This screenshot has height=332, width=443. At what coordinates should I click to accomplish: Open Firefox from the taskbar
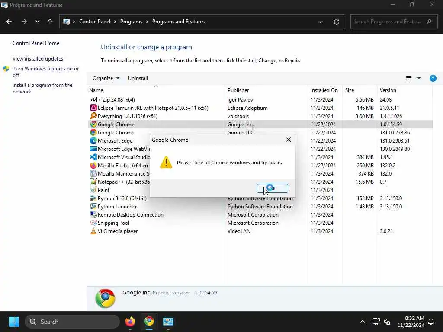[x=130, y=322]
